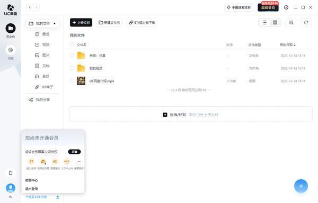
Task: Toggle the select-all checkbox in header
Action: click(x=72, y=44)
